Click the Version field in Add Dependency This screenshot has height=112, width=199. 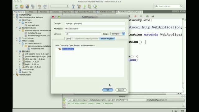83,34
